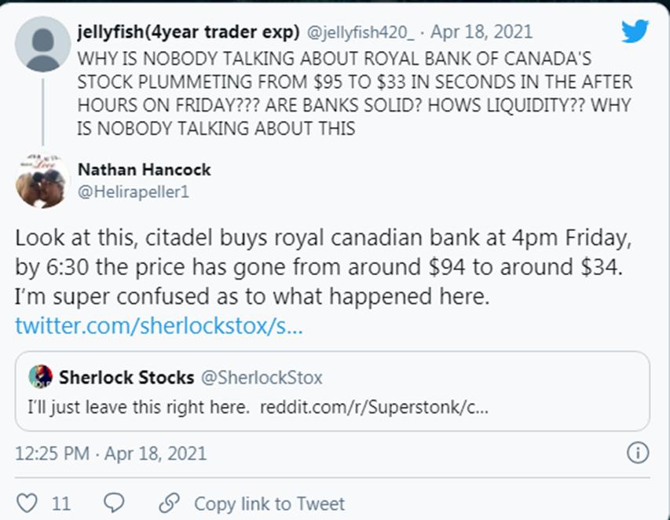670x520 pixels.
Task: Click Nathan Hancock's profile picture
Action: [42, 180]
